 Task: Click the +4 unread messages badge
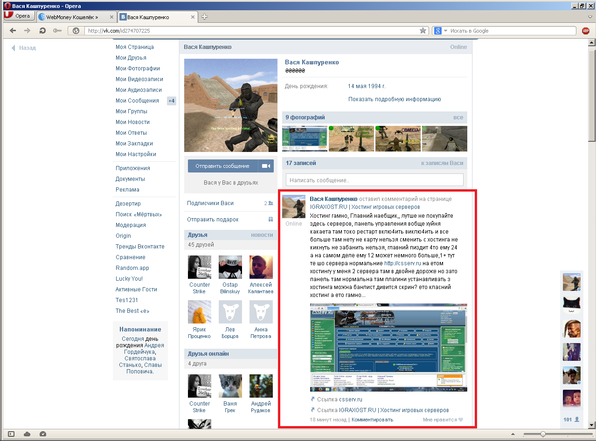pyautogui.click(x=172, y=101)
